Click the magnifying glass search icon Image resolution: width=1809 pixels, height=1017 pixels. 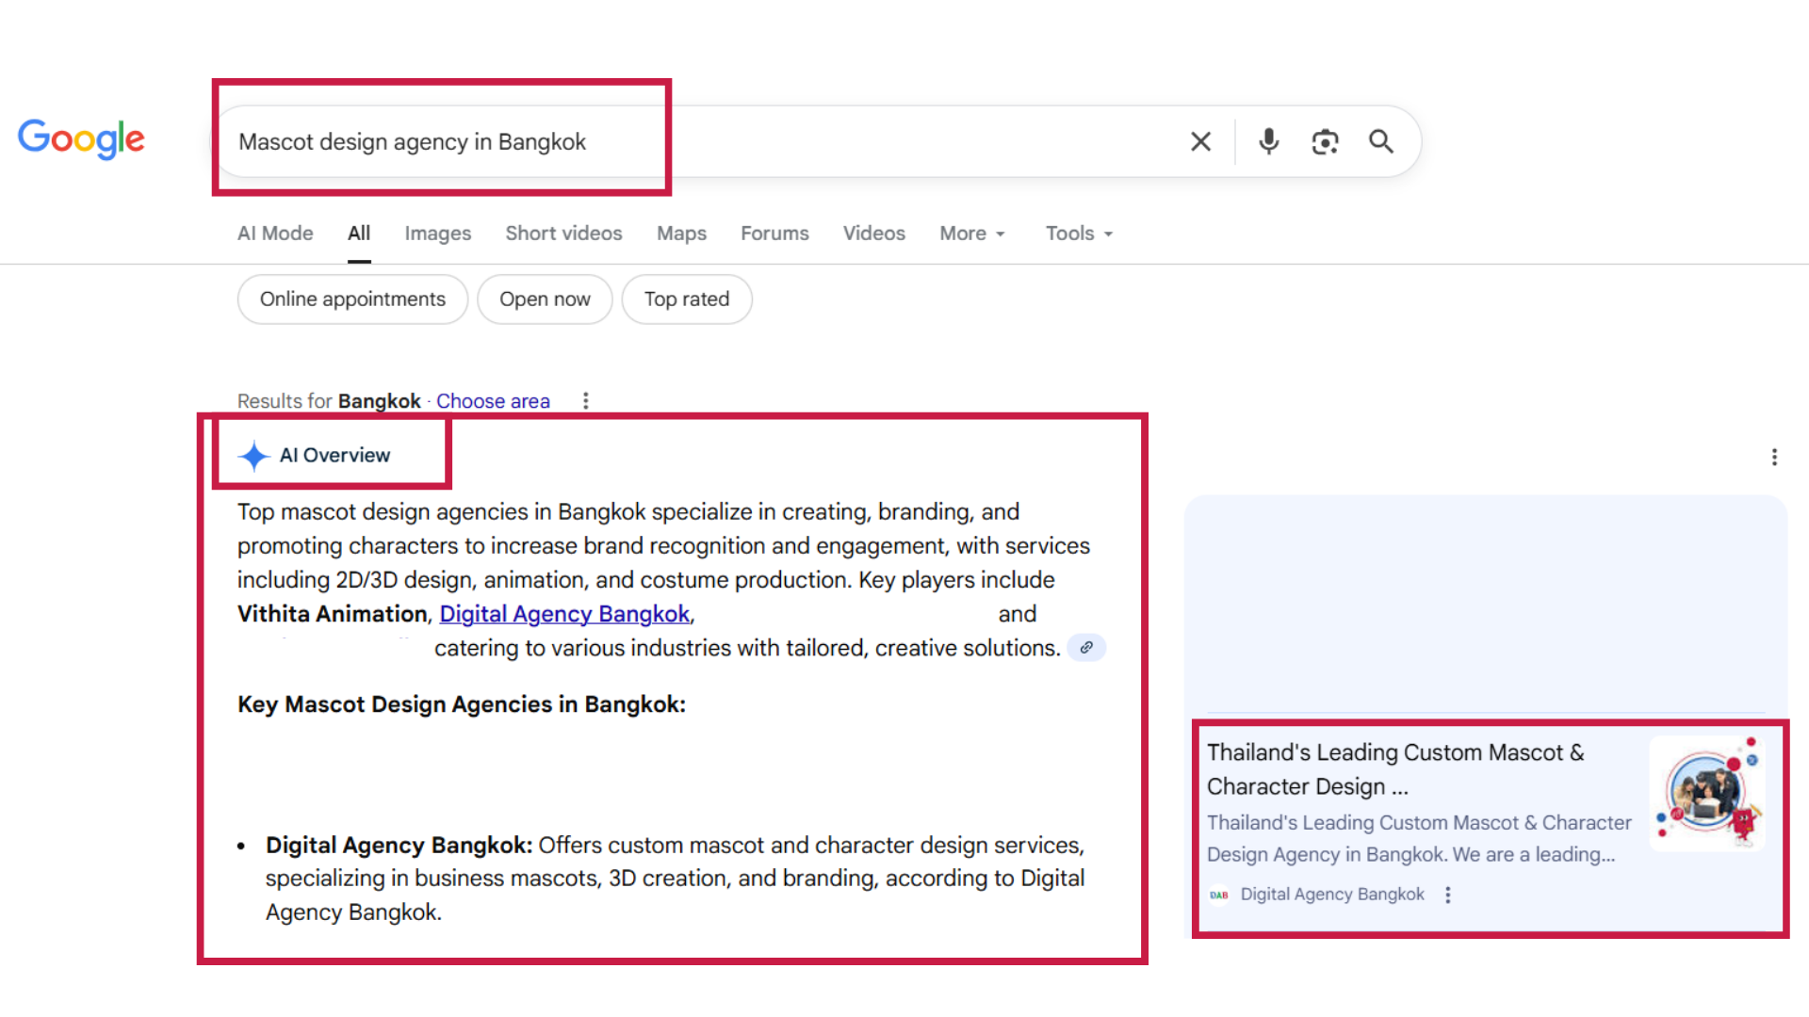[x=1381, y=141]
